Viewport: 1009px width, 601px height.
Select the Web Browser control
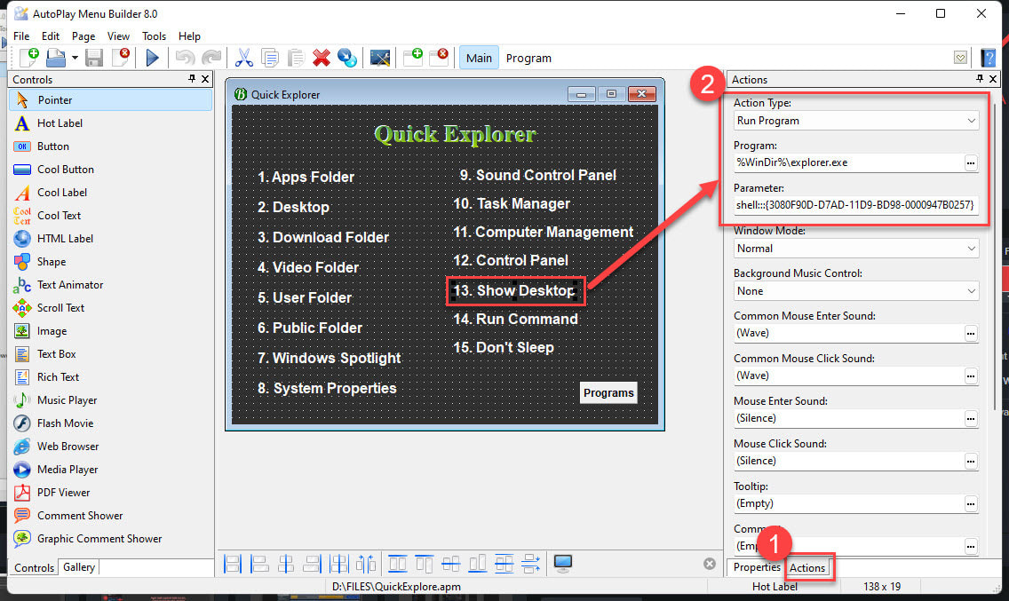click(x=111, y=446)
